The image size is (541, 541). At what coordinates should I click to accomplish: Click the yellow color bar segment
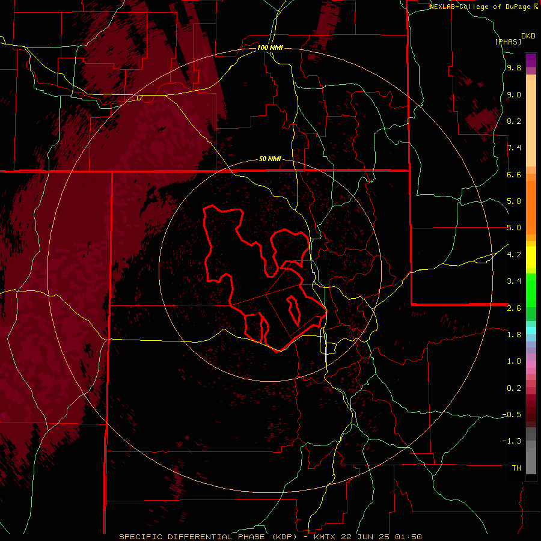click(x=531, y=257)
